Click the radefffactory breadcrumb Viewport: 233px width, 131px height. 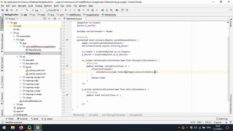tap(75, 15)
